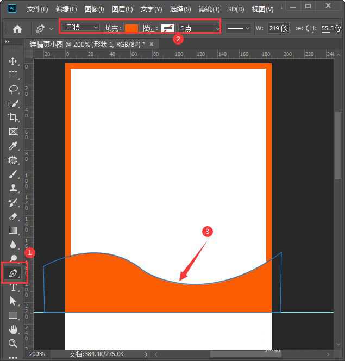This screenshot has width=345, height=361.
Task: Open the 图层(L) menu
Action: pos(122,9)
